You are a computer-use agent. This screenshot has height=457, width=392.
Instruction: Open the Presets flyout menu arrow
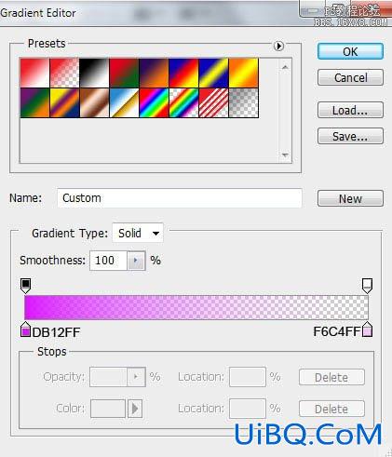pos(278,47)
